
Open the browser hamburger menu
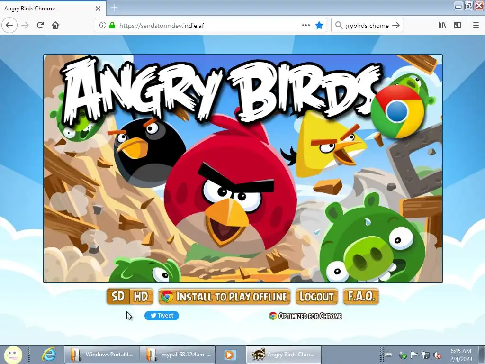click(476, 26)
